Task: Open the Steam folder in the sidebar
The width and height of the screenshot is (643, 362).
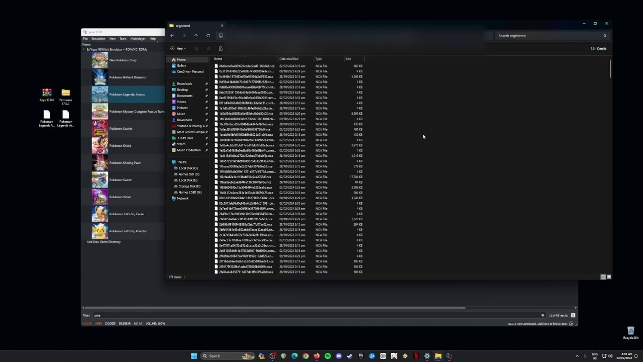Action: coord(181,144)
